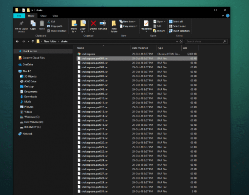Open the Delete button dropdown arrow

(93, 31)
